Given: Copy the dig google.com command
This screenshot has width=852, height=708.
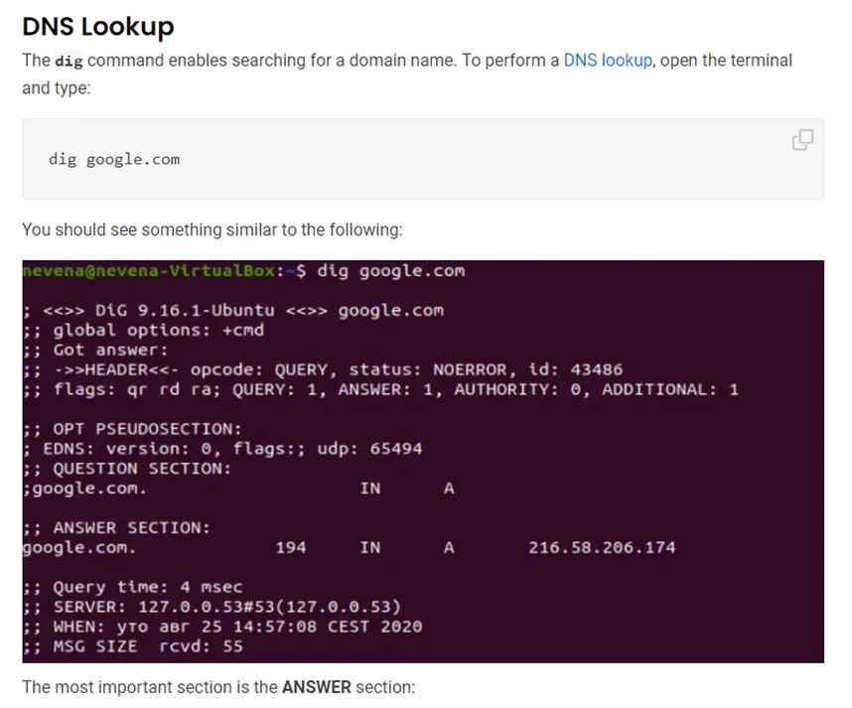Looking at the screenshot, I should pos(802,140).
